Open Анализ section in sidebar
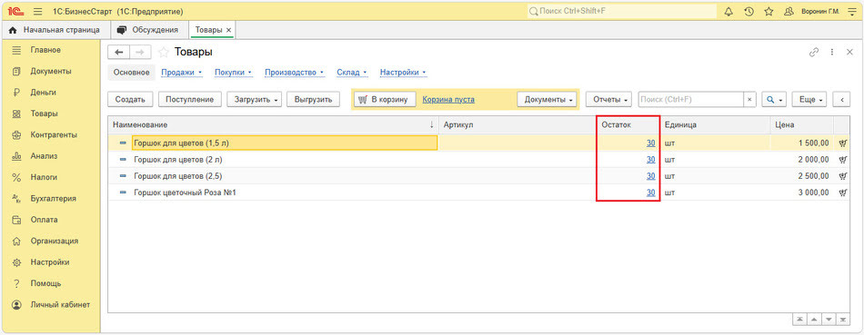This screenshot has width=864, height=335. 50,156
